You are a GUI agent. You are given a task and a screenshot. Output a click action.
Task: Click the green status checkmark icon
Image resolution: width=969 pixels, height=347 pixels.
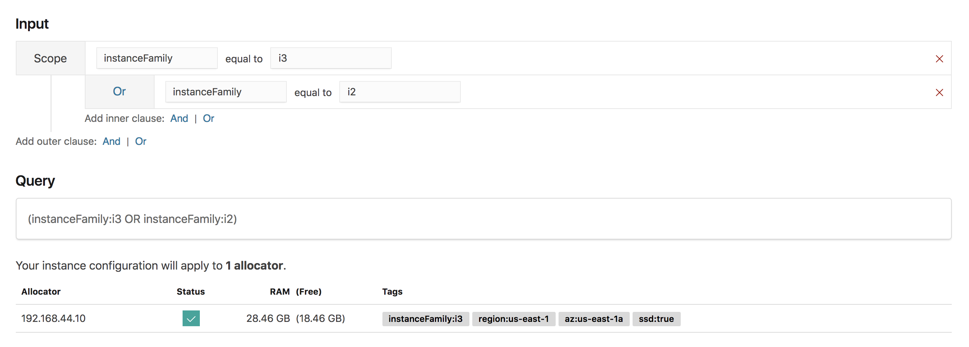191,318
